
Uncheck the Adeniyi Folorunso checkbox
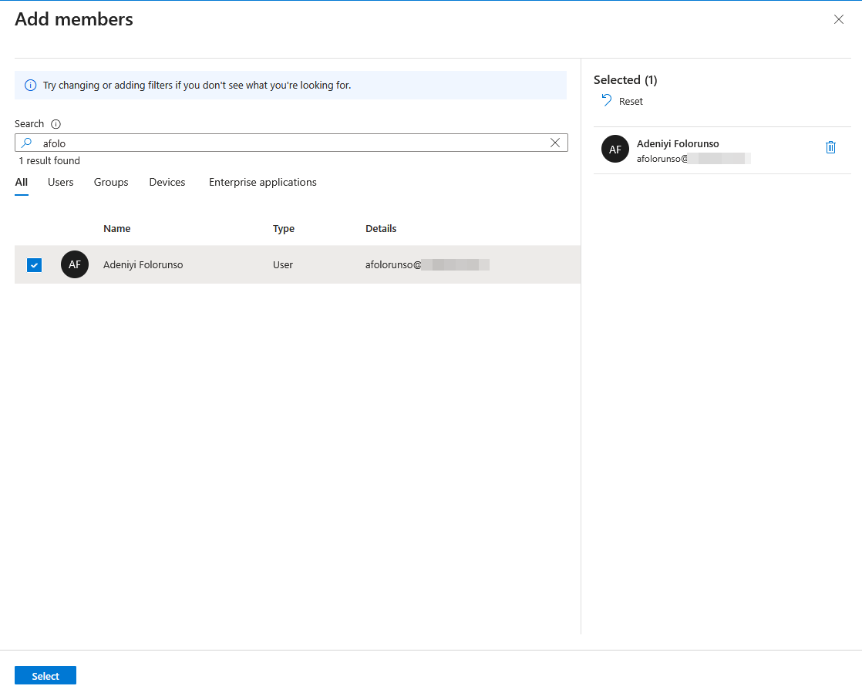(x=34, y=265)
